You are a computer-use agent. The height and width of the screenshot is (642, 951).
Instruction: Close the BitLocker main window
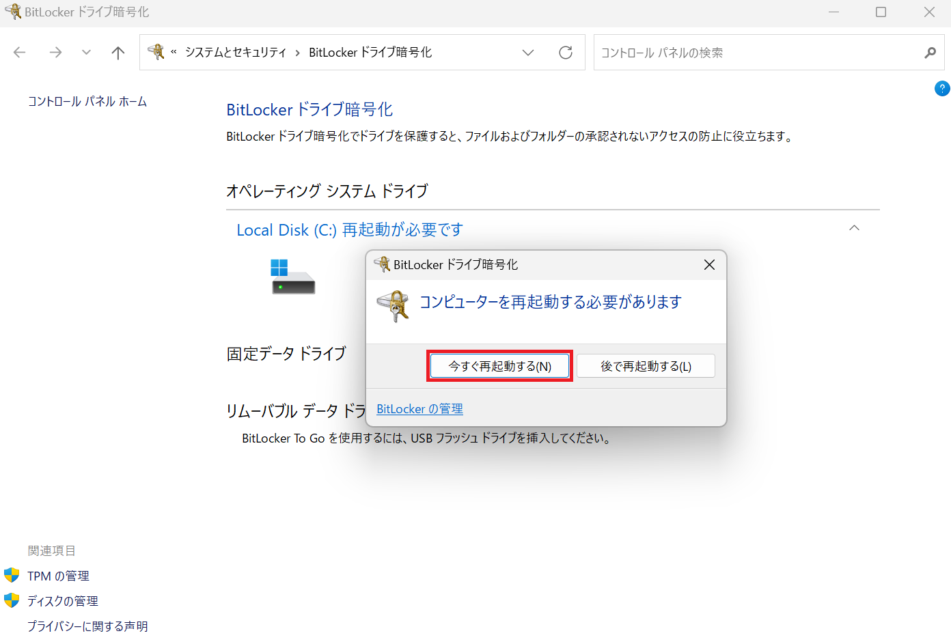[929, 12]
